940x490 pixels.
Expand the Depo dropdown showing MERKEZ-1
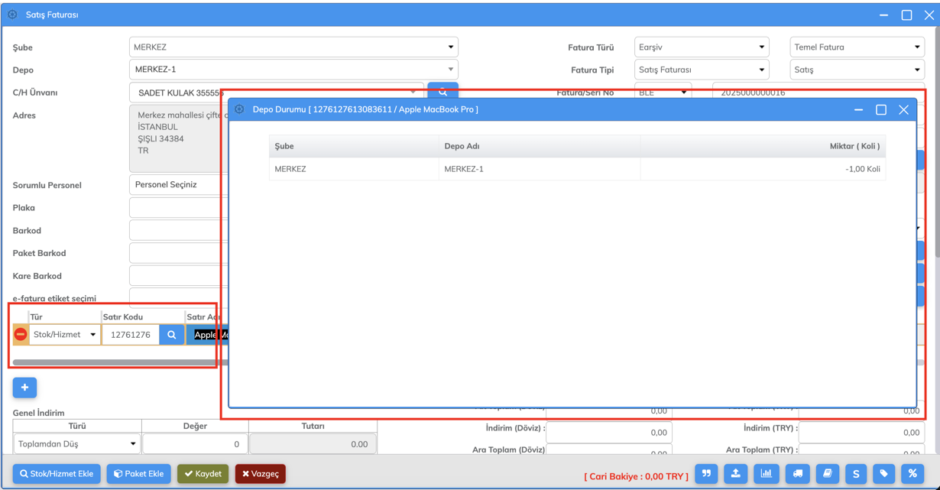(x=293, y=70)
